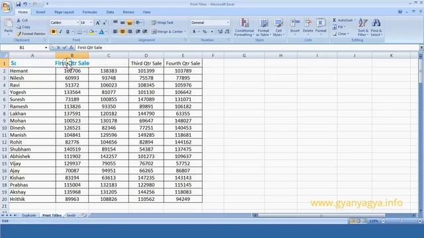424x238 pixels.
Task: Select cell containing Third Qtr Sale
Action: [x=146, y=63]
